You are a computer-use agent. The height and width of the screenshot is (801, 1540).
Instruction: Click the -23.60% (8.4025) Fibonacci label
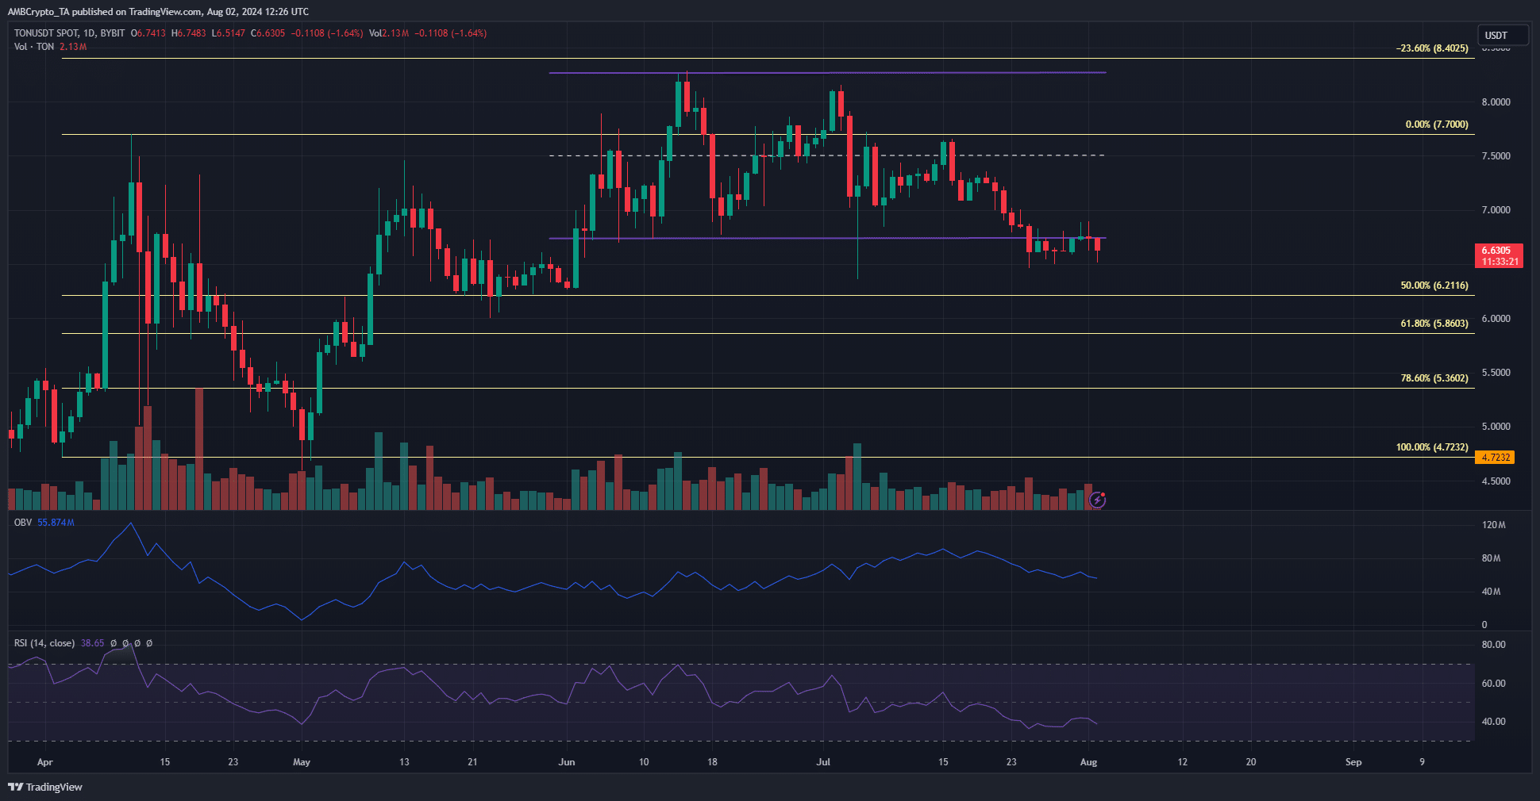(1432, 48)
